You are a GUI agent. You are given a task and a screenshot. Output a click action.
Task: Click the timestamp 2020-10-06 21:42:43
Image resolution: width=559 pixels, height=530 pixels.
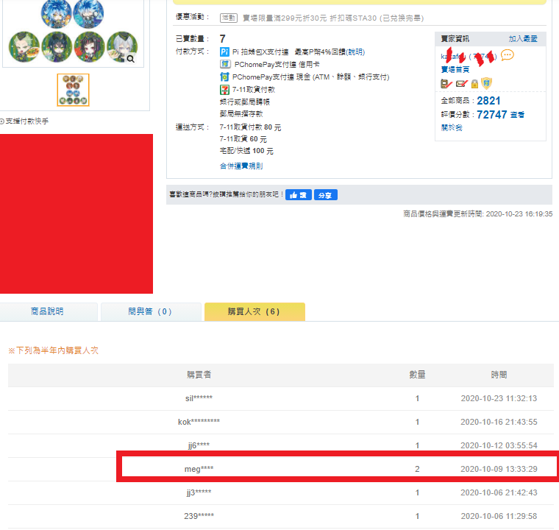click(x=499, y=492)
